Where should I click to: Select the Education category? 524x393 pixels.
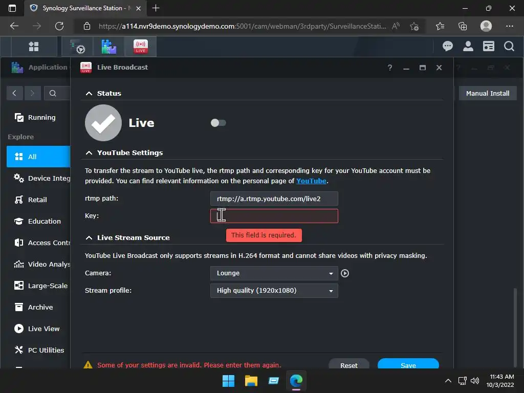(38, 221)
